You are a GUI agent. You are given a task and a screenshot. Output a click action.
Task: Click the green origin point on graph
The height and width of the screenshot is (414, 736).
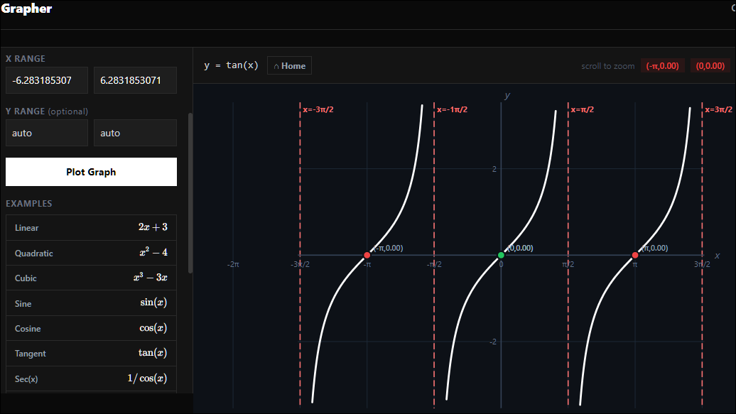click(501, 256)
